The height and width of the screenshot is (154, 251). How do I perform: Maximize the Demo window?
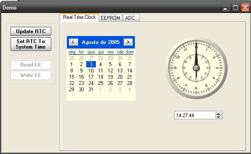point(235,8)
